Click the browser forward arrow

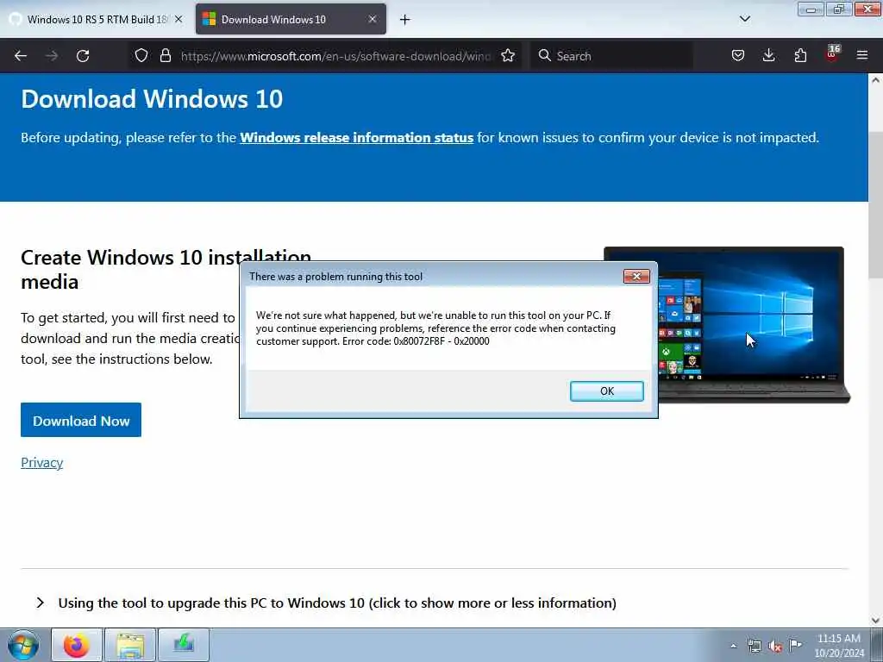pyautogui.click(x=52, y=56)
